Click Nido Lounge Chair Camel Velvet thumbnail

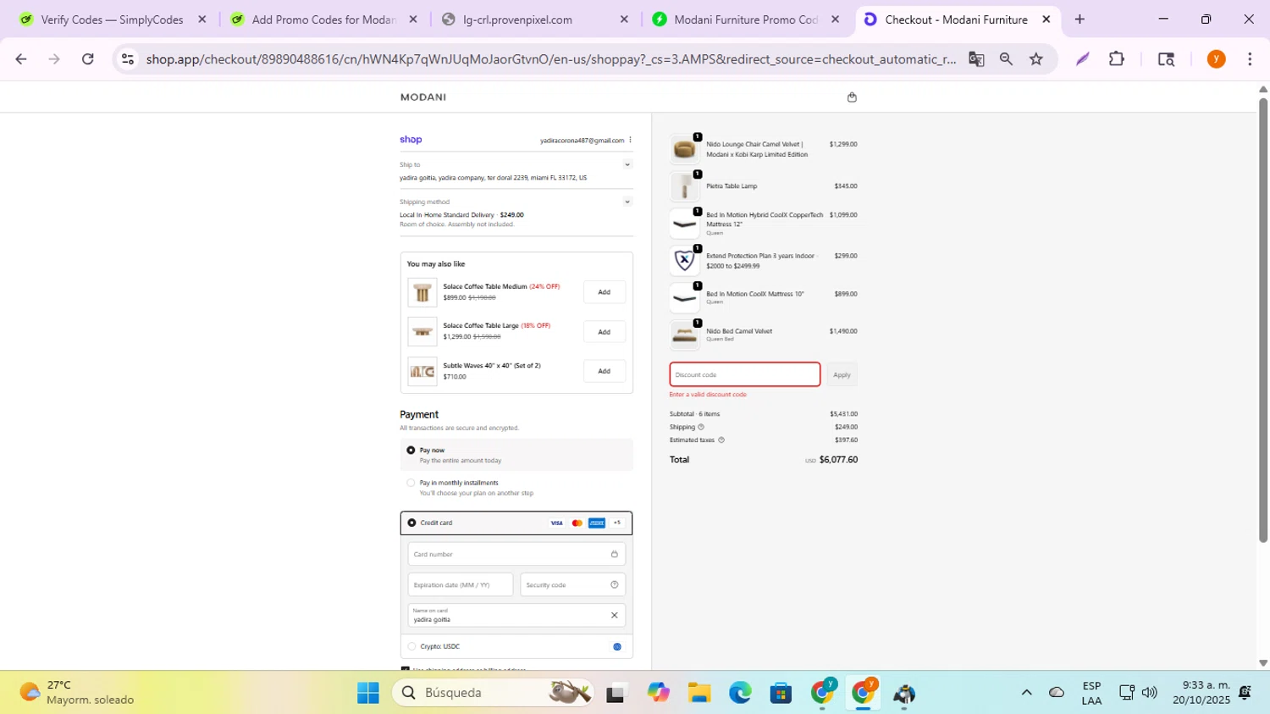coord(684,149)
